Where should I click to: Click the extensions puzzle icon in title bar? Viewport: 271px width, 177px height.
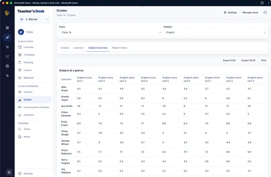pyautogui.click(x=262, y=3)
